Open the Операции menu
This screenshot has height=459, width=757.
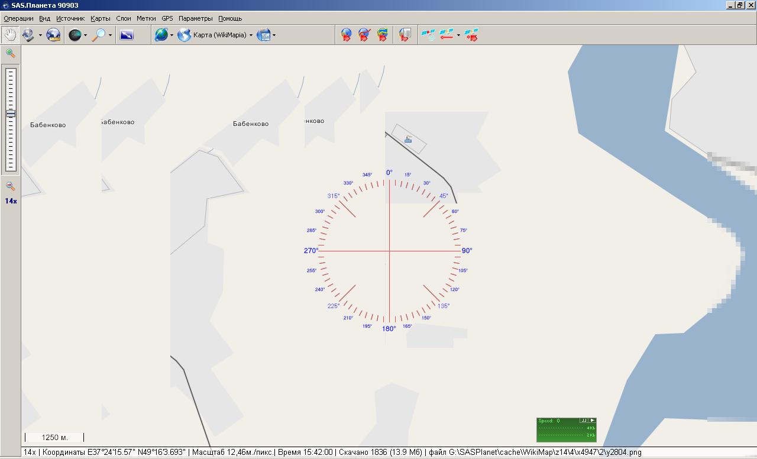click(x=18, y=18)
